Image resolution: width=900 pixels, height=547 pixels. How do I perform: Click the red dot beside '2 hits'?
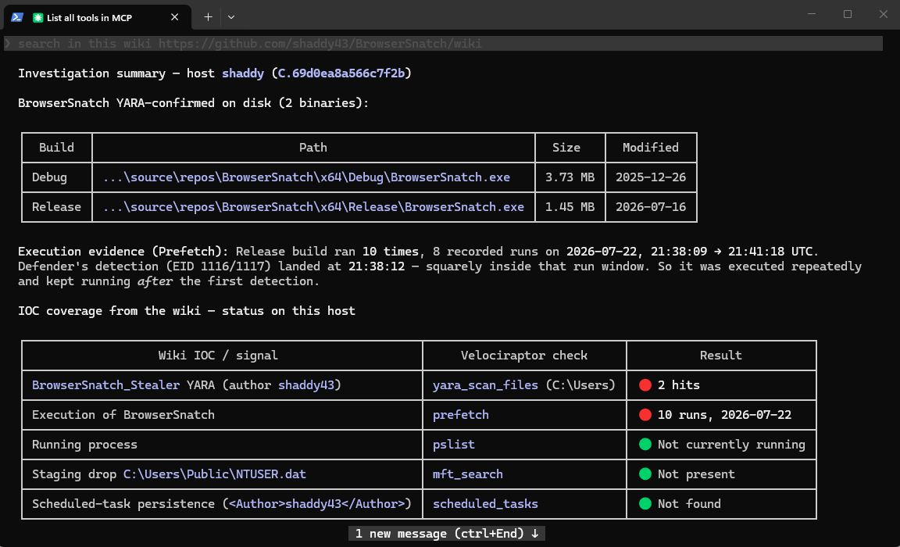(x=645, y=385)
